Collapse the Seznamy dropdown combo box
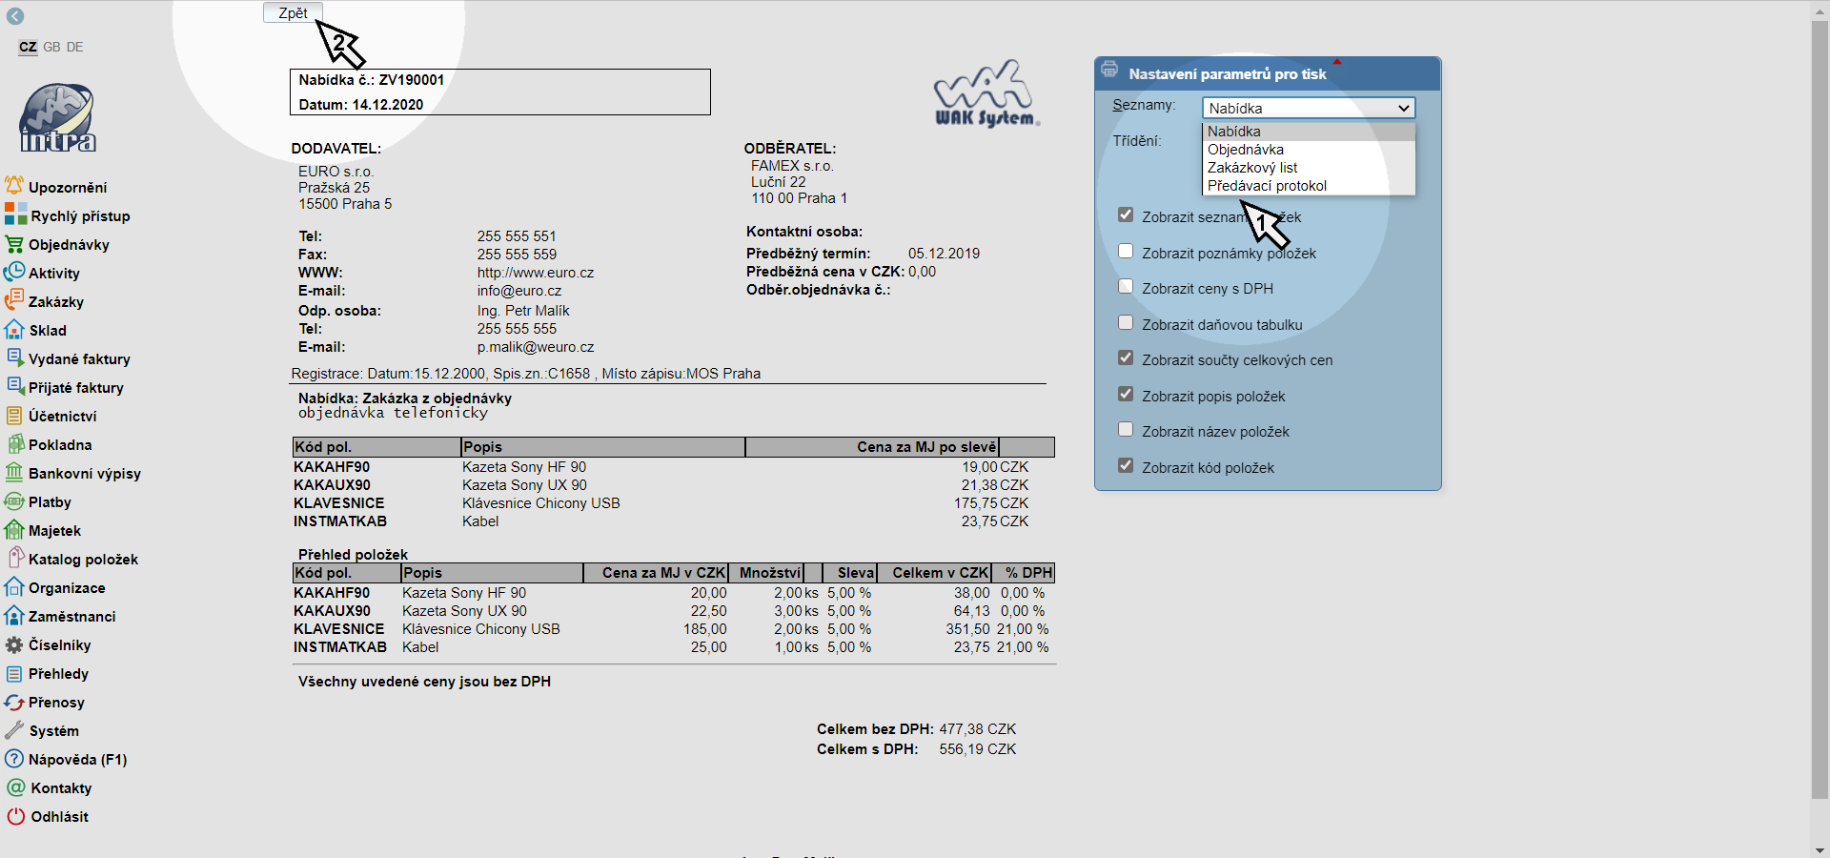1830x858 pixels. click(x=1309, y=108)
